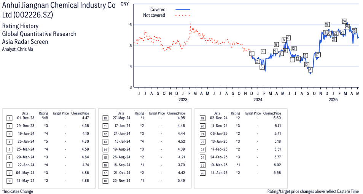Image resolution: width=363 pixels, height=194 pixels.
Task: Click the 14-Apr-25 date cell
Action: pos(219,173)
